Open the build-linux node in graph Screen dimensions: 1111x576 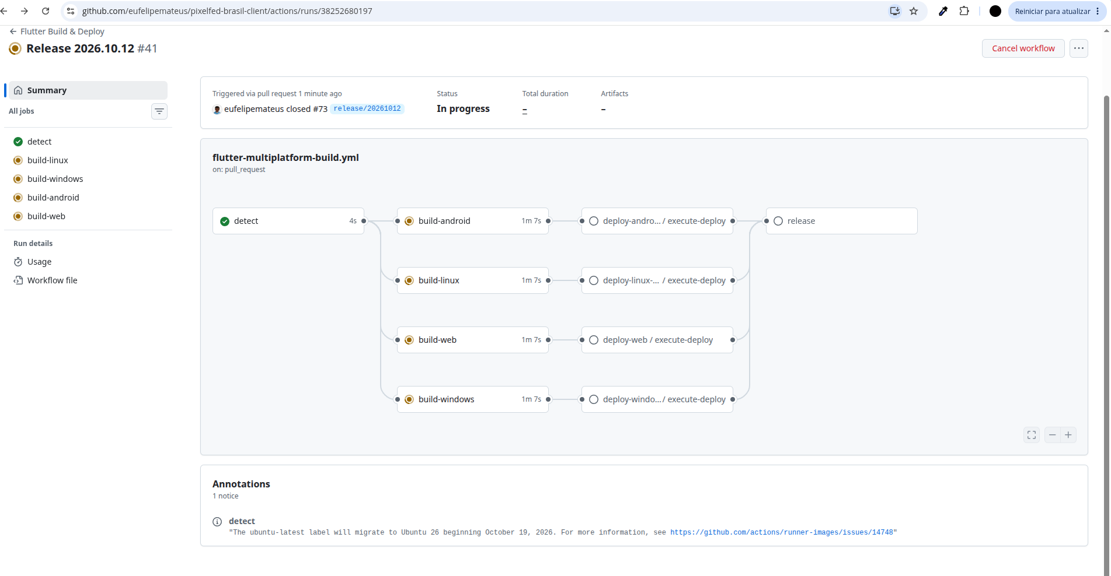click(473, 280)
